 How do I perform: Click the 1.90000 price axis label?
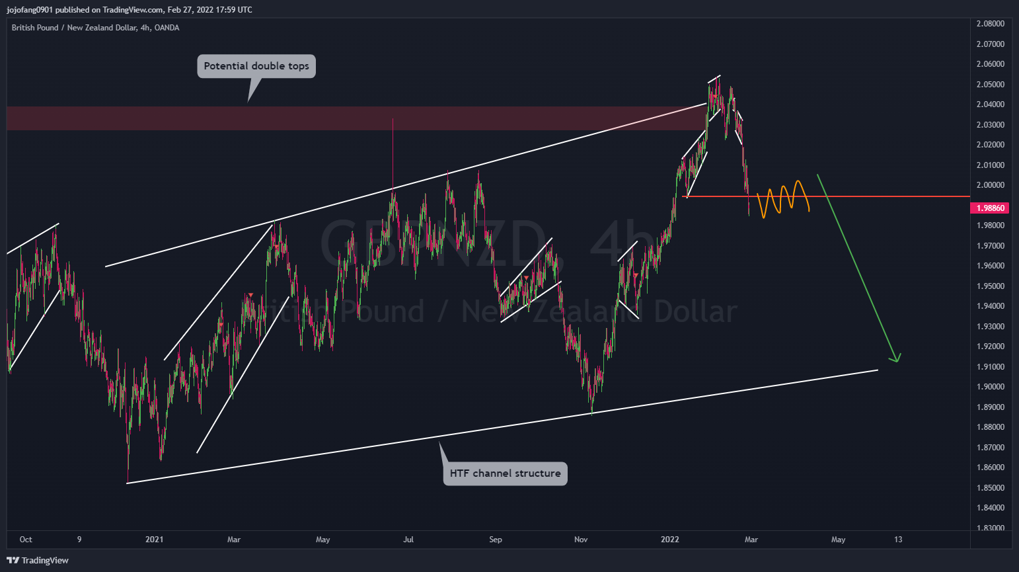(x=990, y=387)
